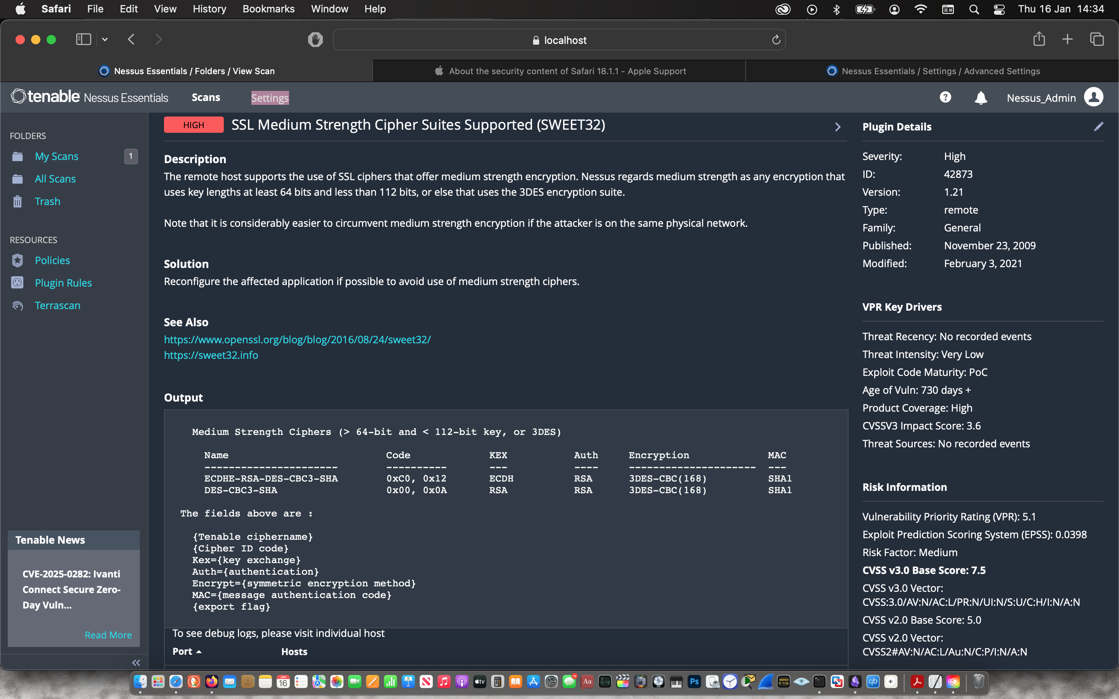Edit plugin details with pencil icon
The image size is (1119, 699).
(1099, 127)
